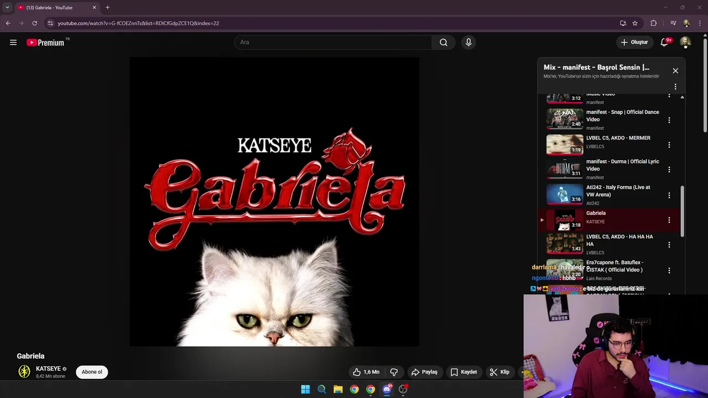Open YouTube account avatar menu
The image size is (708, 398).
coord(685,43)
